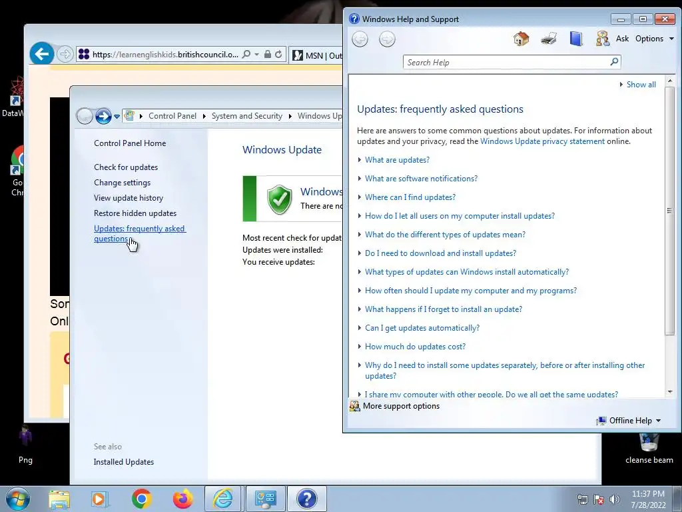Expand 'Why do I need to install some updates separately' question

click(x=505, y=371)
